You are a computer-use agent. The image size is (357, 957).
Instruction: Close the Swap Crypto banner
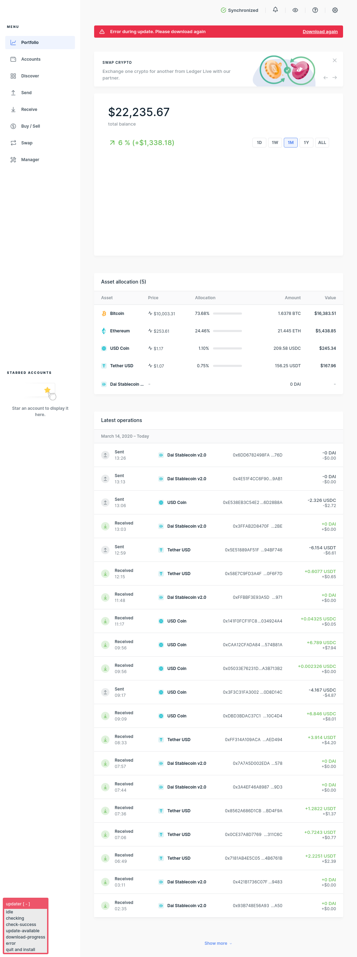(x=335, y=60)
